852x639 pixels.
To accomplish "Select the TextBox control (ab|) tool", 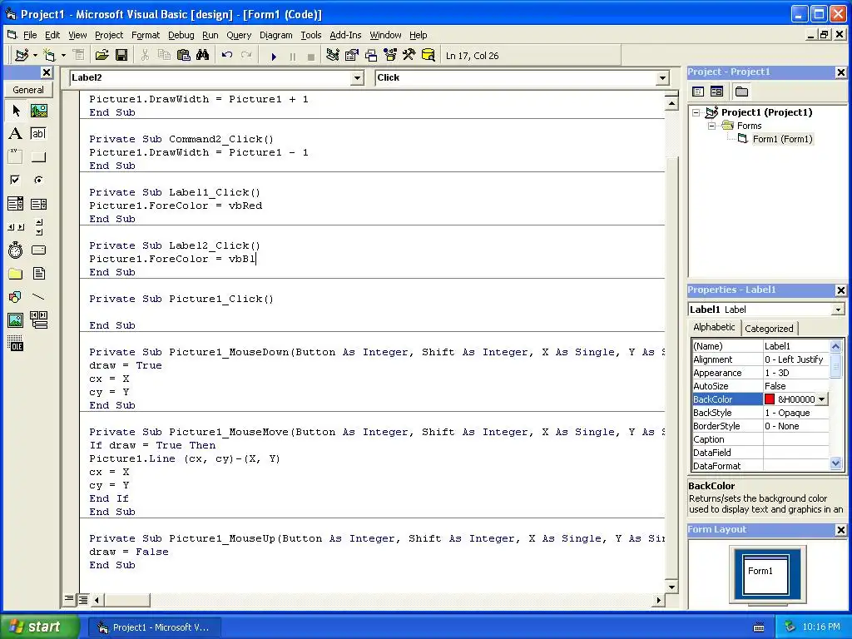I will (38, 134).
